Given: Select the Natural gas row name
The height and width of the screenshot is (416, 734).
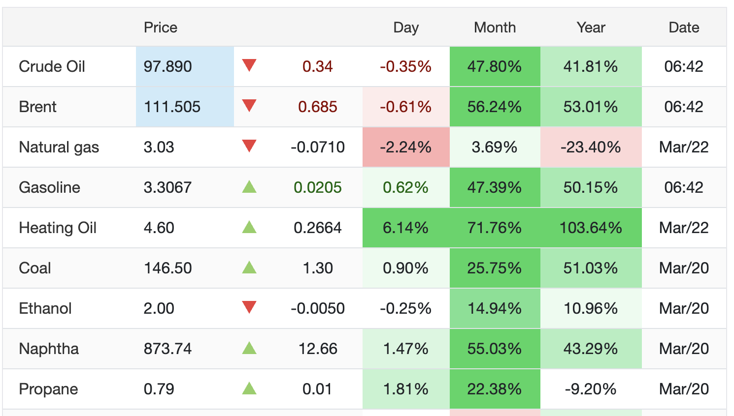Looking at the screenshot, I should pyautogui.click(x=59, y=147).
